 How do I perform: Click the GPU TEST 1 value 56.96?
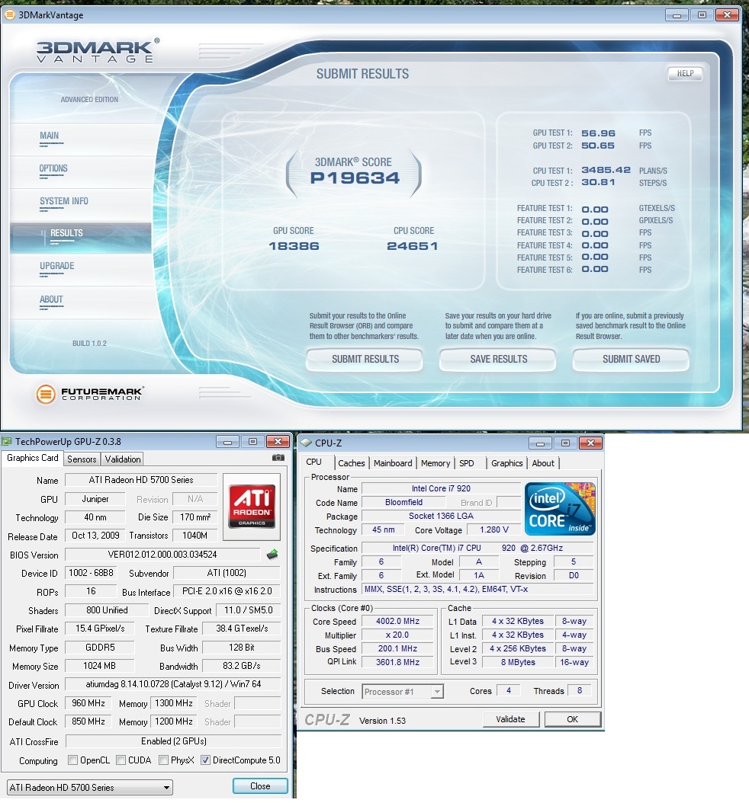point(598,133)
